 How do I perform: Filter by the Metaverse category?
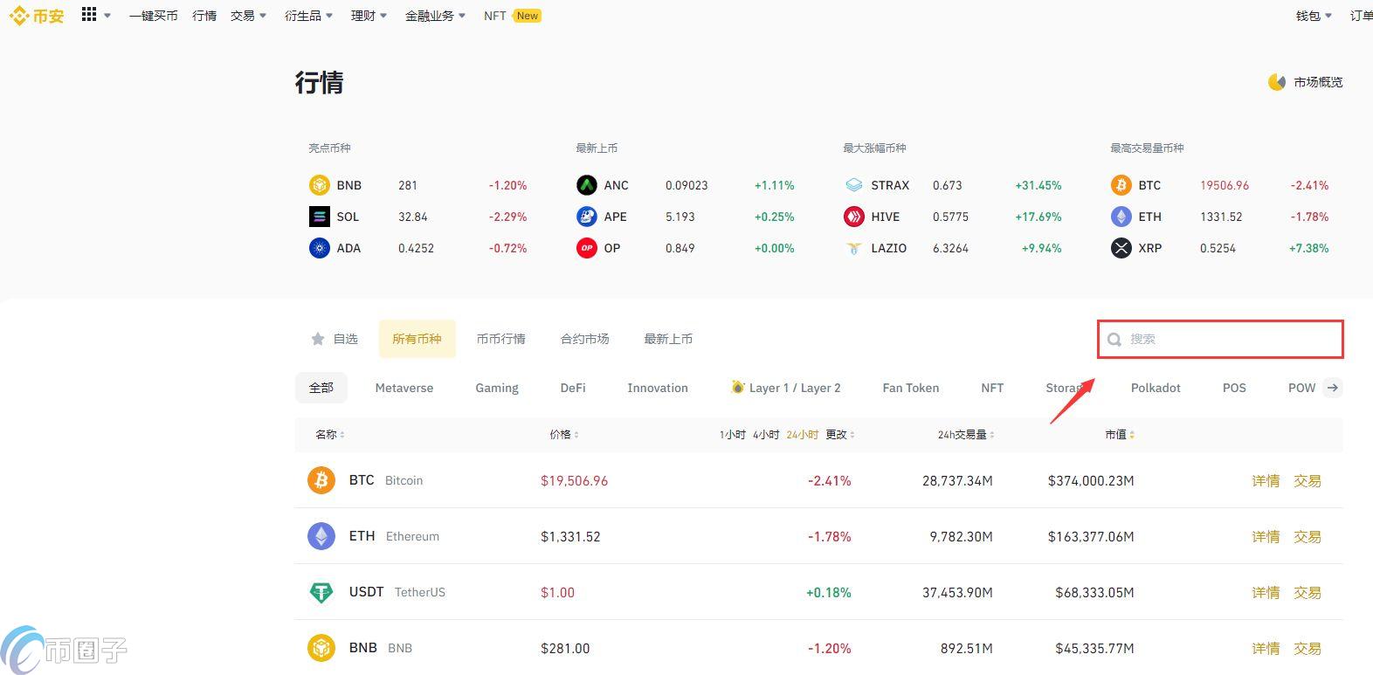[x=404, y=388]
